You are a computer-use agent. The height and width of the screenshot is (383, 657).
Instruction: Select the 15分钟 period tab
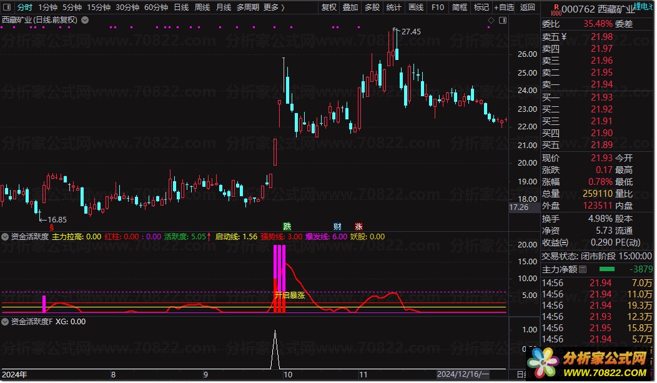99,7
